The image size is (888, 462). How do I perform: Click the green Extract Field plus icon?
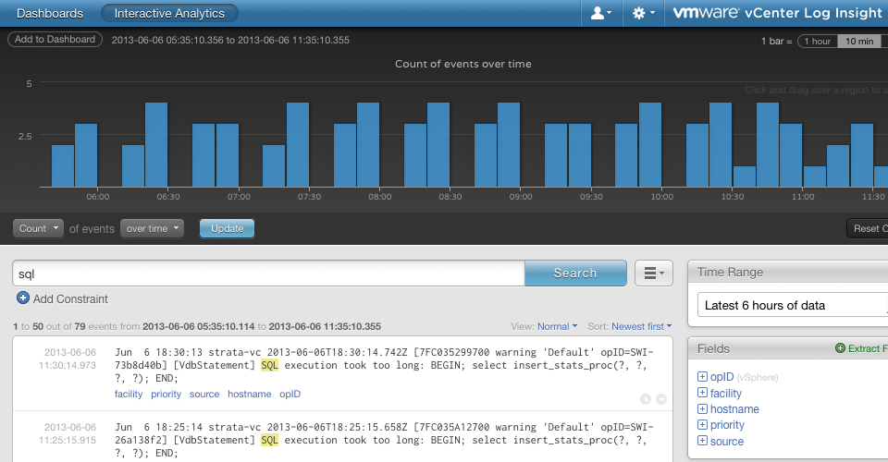pyautogui.click(x=841, y=348)
